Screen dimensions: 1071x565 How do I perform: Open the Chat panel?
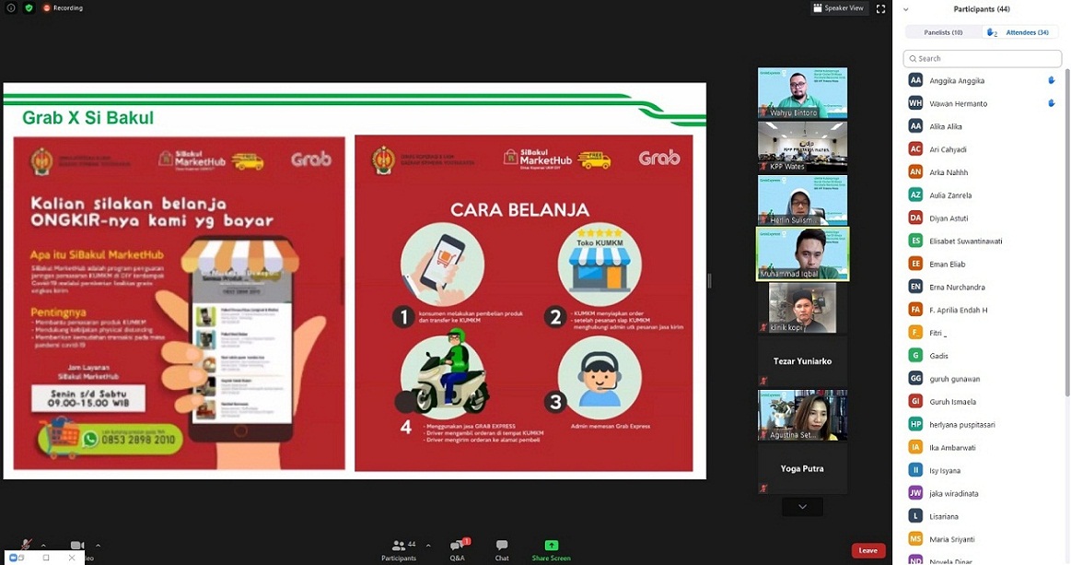pyautogui.click(x=502, y=548)
